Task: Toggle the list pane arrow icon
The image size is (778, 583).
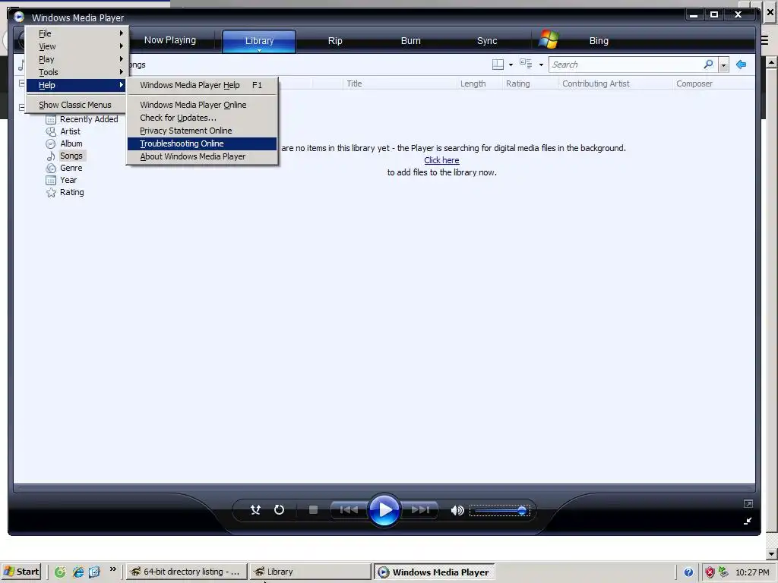Action: 742,65
